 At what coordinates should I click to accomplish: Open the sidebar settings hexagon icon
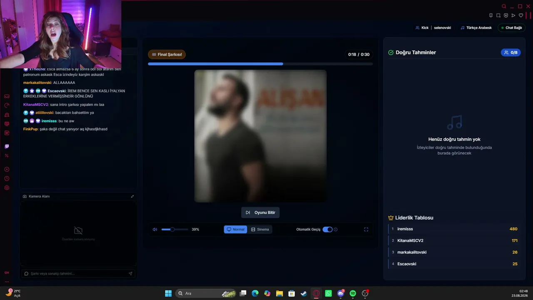pos(7,187)
